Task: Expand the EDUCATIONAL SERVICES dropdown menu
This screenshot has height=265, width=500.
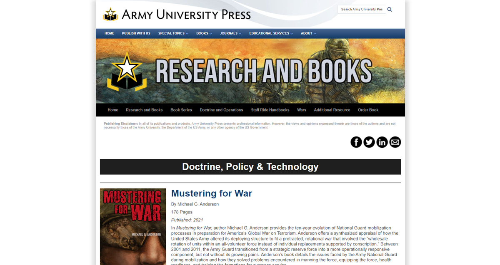Action: pyautogui.click(x=271, y=33)
